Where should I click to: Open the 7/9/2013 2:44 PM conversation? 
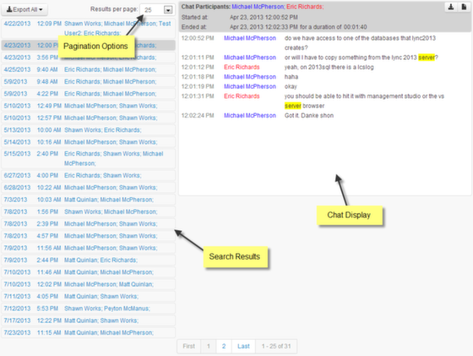pyautogui.click(x=89, y=260)
